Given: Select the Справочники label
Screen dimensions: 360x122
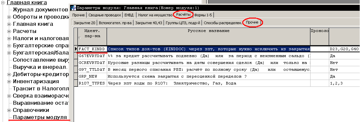Looking at the screenshot, I should 31,110.
